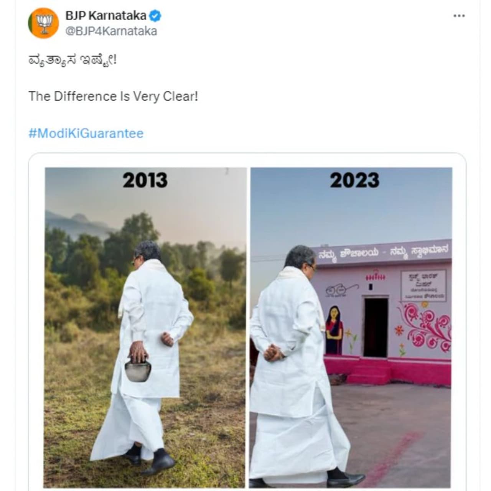Open the 2023 pink toilet photo

351,327
